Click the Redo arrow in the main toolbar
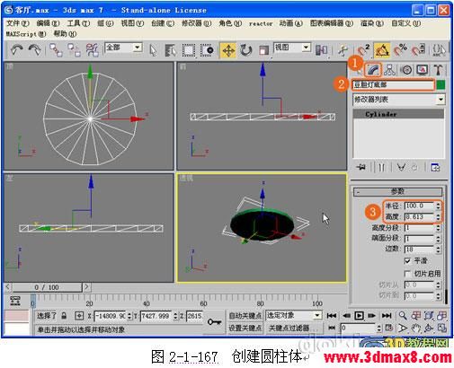This screenshot has height=368, width=454. tap(34, 49)
